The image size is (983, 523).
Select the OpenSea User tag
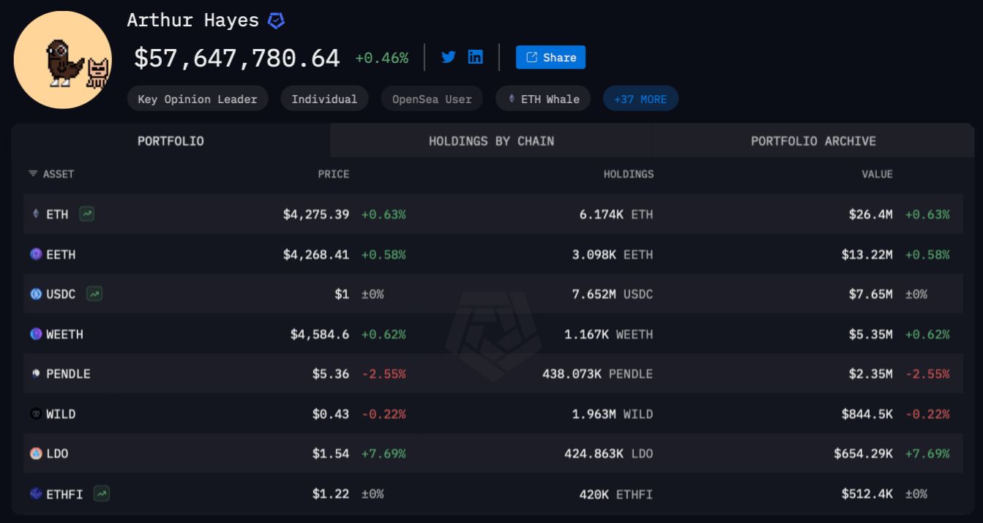coord(432,99)
